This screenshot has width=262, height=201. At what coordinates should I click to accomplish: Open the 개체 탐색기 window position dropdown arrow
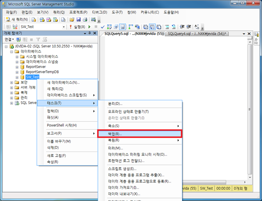tap(85, 33)
